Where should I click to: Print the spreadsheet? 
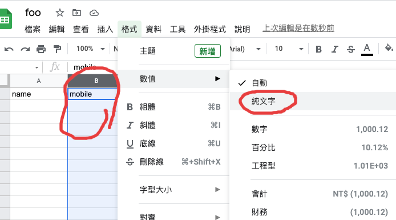(41, 49)
